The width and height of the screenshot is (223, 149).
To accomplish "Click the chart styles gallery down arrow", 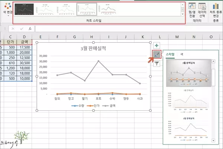I will click(182, 9).
